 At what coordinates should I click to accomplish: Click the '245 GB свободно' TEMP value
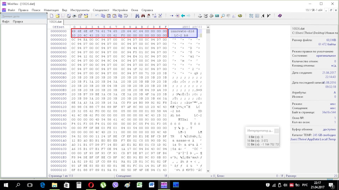[x=324, y=135]
